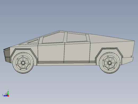Select the rear side window glass

click(77, 38)
